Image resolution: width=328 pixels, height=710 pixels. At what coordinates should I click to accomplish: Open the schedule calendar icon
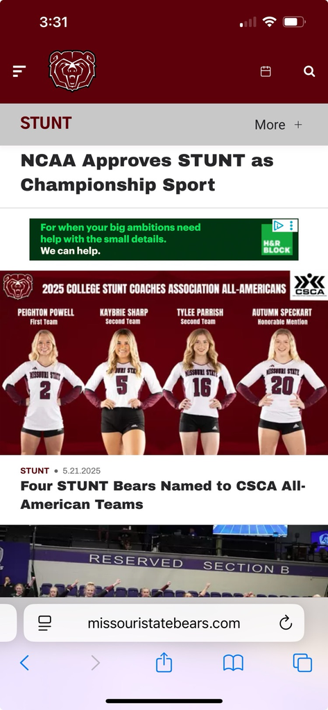tap(266, 71)
